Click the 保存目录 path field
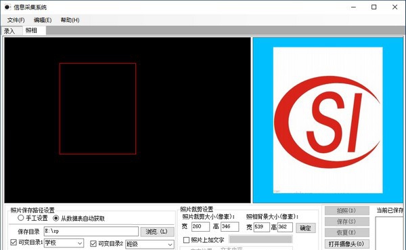Viewport: 406px width, 250px height. tap(91, 231)
